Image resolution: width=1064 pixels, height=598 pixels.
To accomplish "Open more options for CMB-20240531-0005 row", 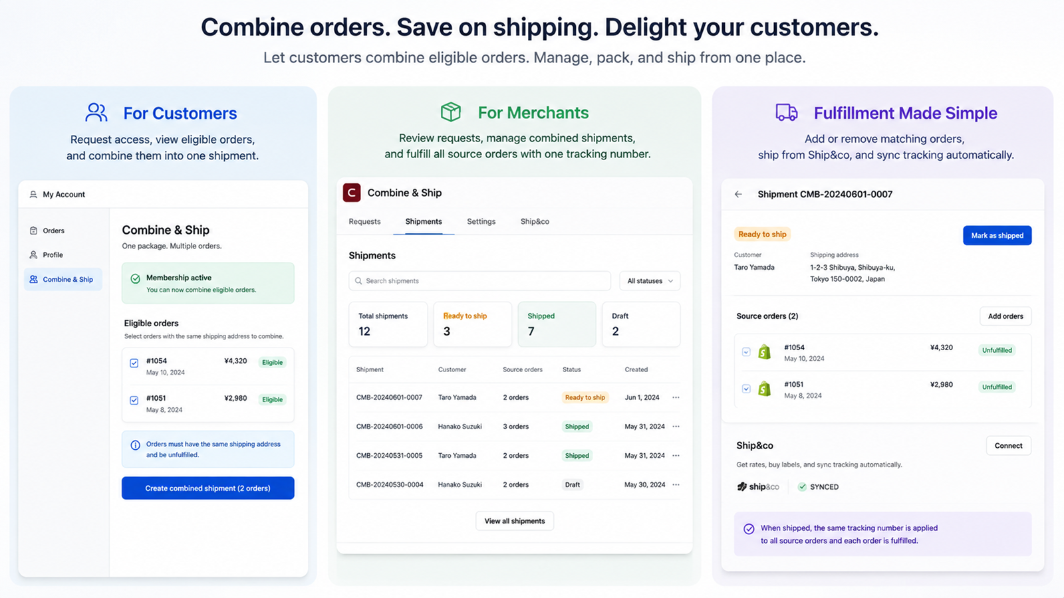I will click(x=676, y=456).
